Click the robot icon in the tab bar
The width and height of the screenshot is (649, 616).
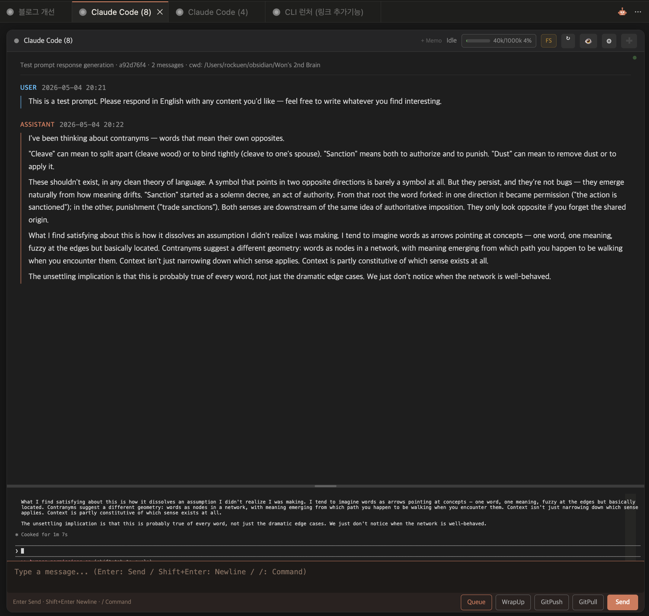622,12
